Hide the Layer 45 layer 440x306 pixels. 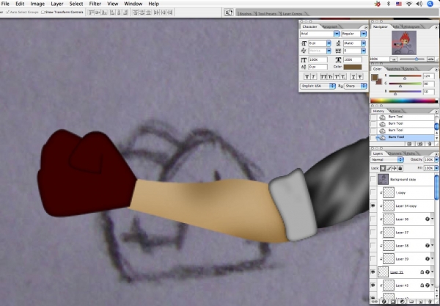(373, 285)
